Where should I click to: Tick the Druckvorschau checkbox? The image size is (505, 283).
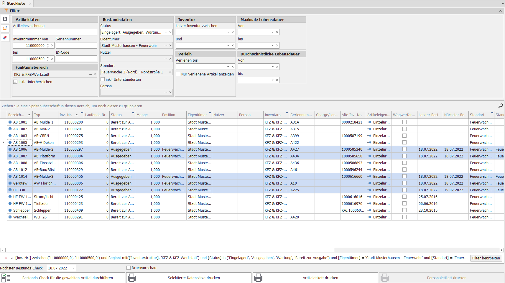(129, 268)
